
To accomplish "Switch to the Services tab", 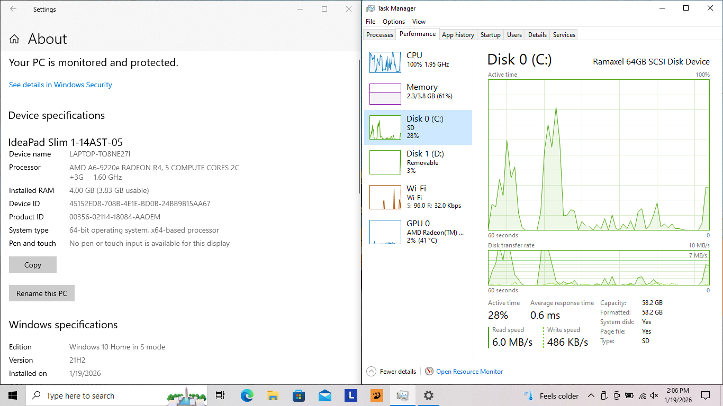I will (x=564, y=35).
